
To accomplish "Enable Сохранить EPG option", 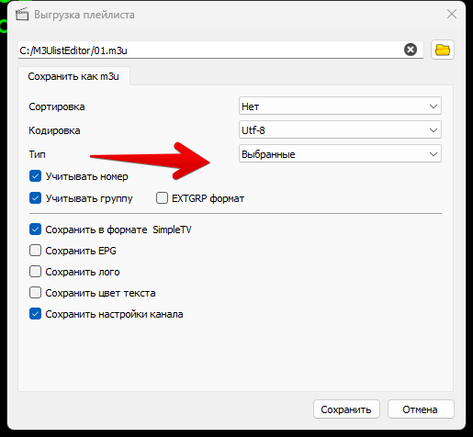I will pos(35,251).
